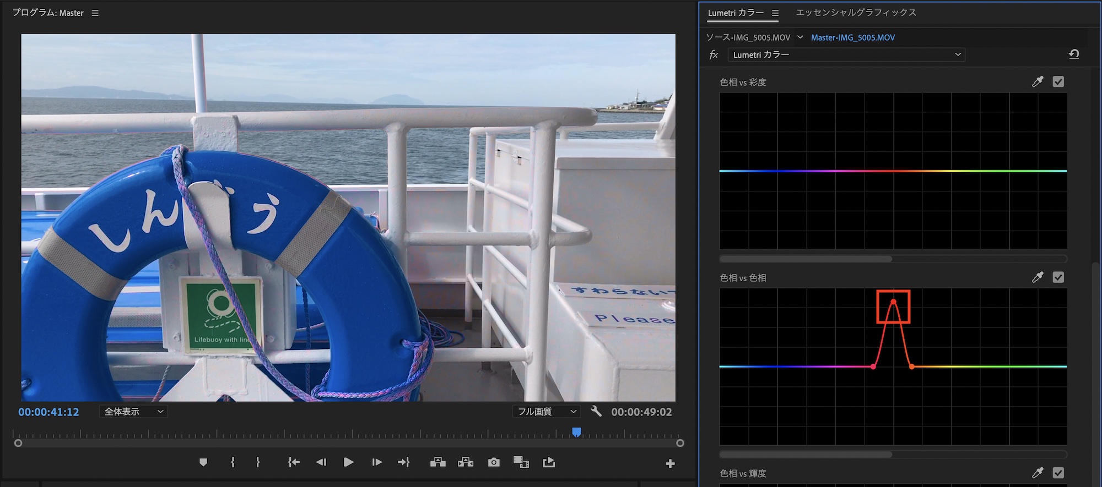Disable the 色相 vs 彩度 curve checkbox

(x=1058, y=82)
